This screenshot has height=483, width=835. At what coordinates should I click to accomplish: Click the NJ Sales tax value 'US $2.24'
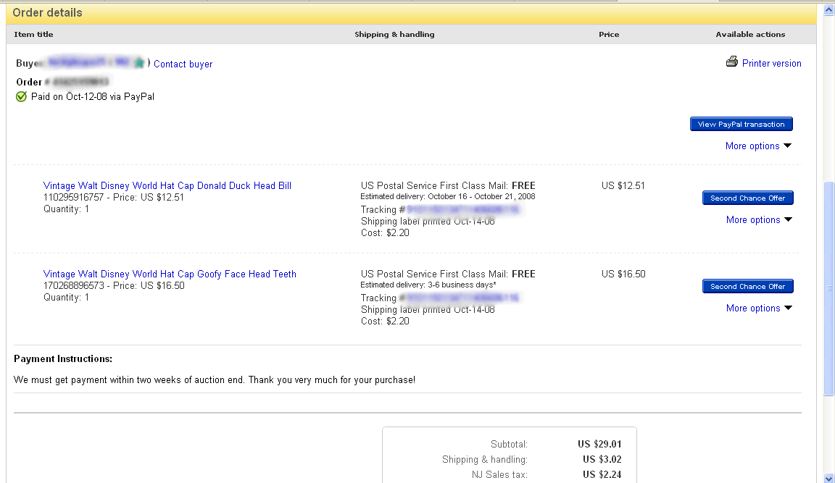[x=602, y=474]
